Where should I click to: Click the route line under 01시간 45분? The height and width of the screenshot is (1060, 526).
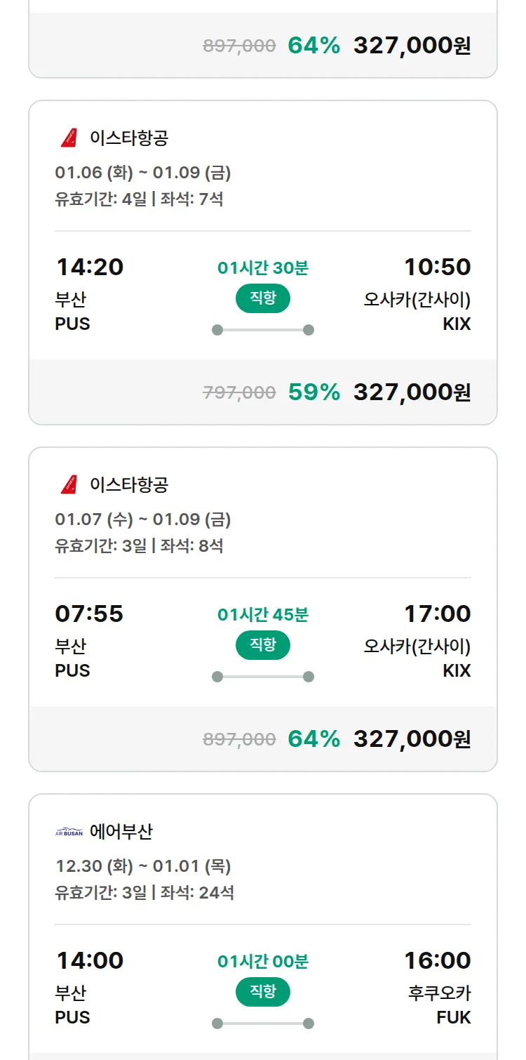(x=262, y=677)
